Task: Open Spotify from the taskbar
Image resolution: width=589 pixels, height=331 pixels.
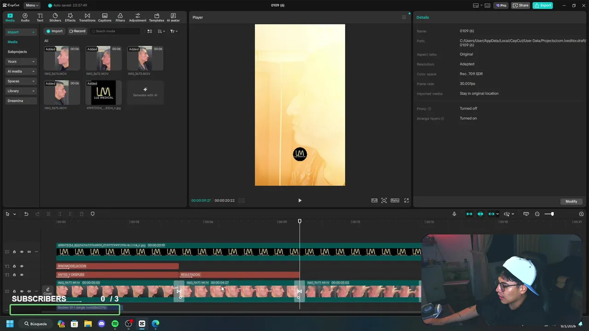Action: tap(115, 324)
